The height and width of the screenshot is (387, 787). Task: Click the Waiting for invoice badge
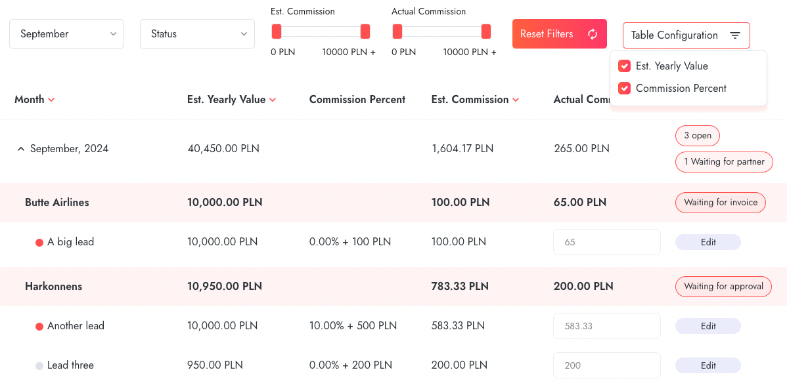point(720,203)
